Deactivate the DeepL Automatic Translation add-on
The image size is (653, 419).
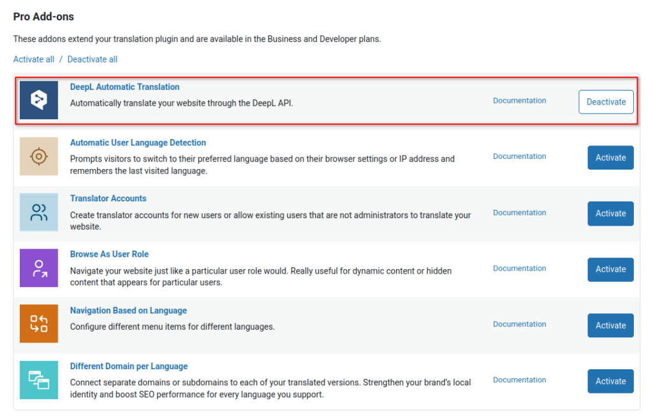pyautogui.click(x=605, y=101)
